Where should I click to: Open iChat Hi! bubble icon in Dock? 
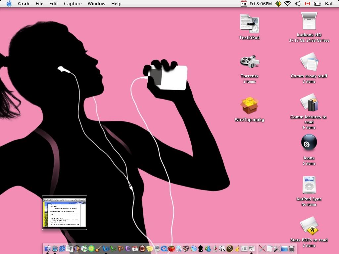tap(193, 249)
